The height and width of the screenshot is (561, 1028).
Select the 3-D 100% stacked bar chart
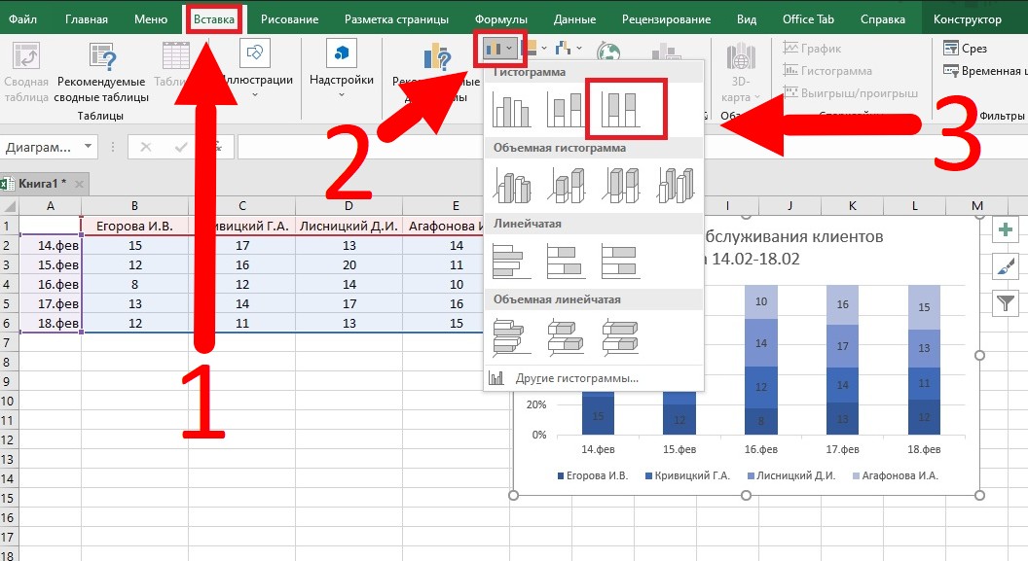(620, 336)
